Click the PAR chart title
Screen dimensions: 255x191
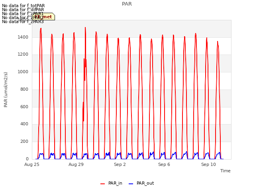click(x=127, y=4)
